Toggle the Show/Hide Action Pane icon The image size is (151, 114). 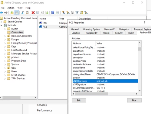[57, 13]
